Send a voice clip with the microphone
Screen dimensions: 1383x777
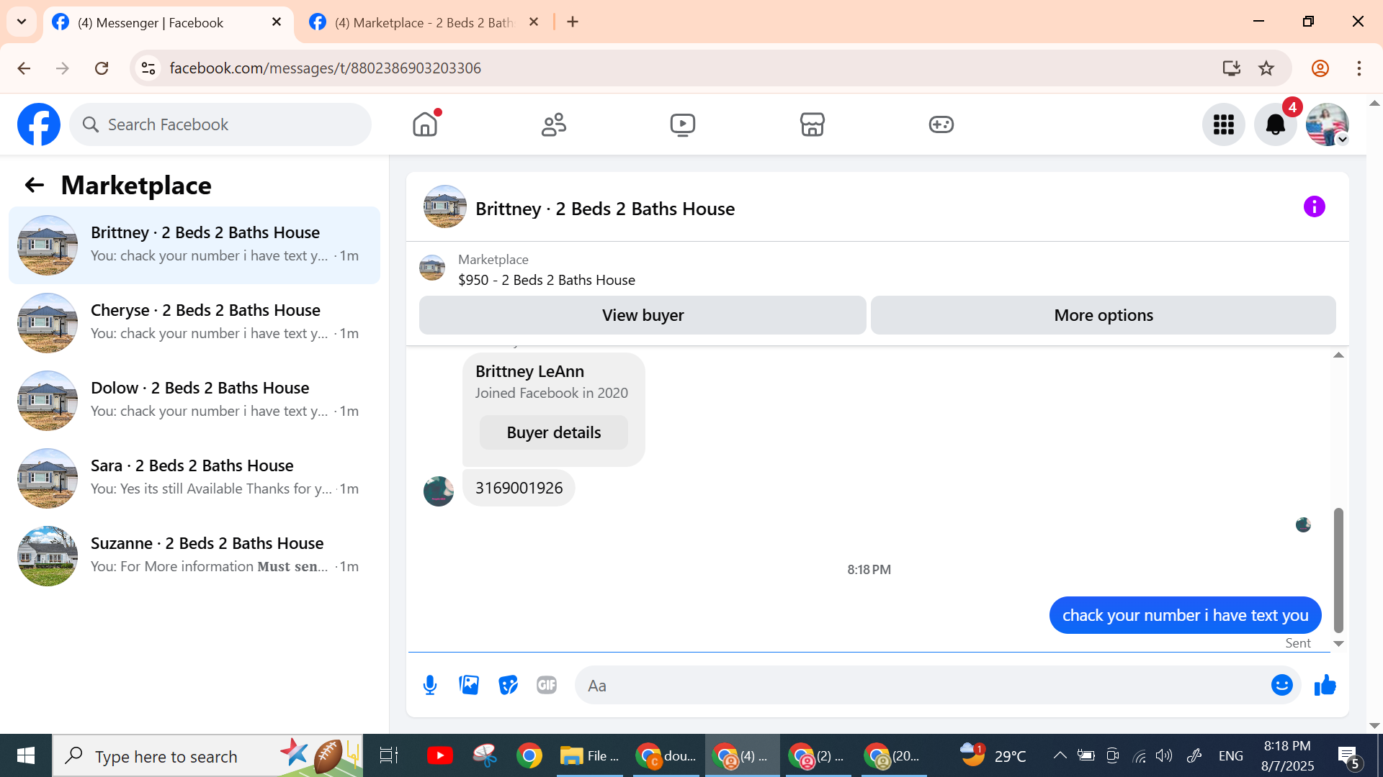(430, 686)
